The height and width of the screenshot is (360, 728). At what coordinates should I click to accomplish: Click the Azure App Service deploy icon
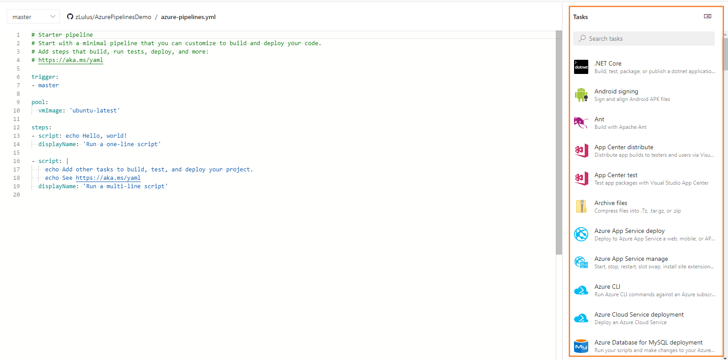coord(581,234)
